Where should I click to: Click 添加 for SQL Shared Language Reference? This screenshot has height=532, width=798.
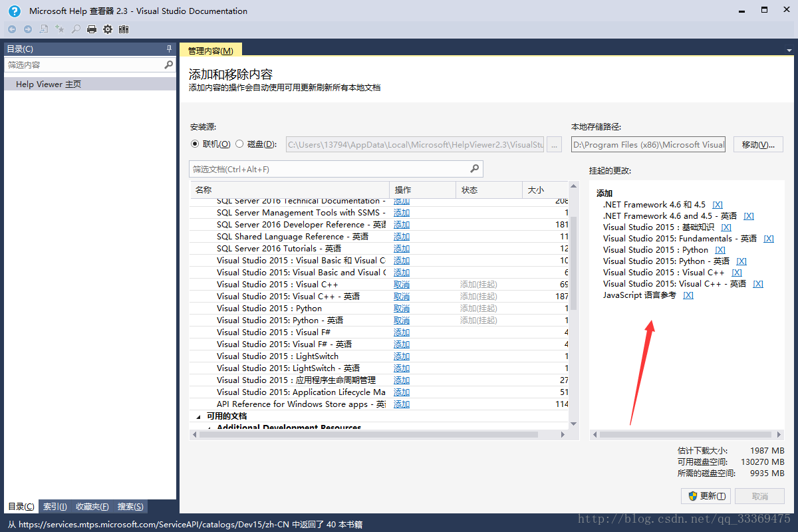[x=402, y=237]
